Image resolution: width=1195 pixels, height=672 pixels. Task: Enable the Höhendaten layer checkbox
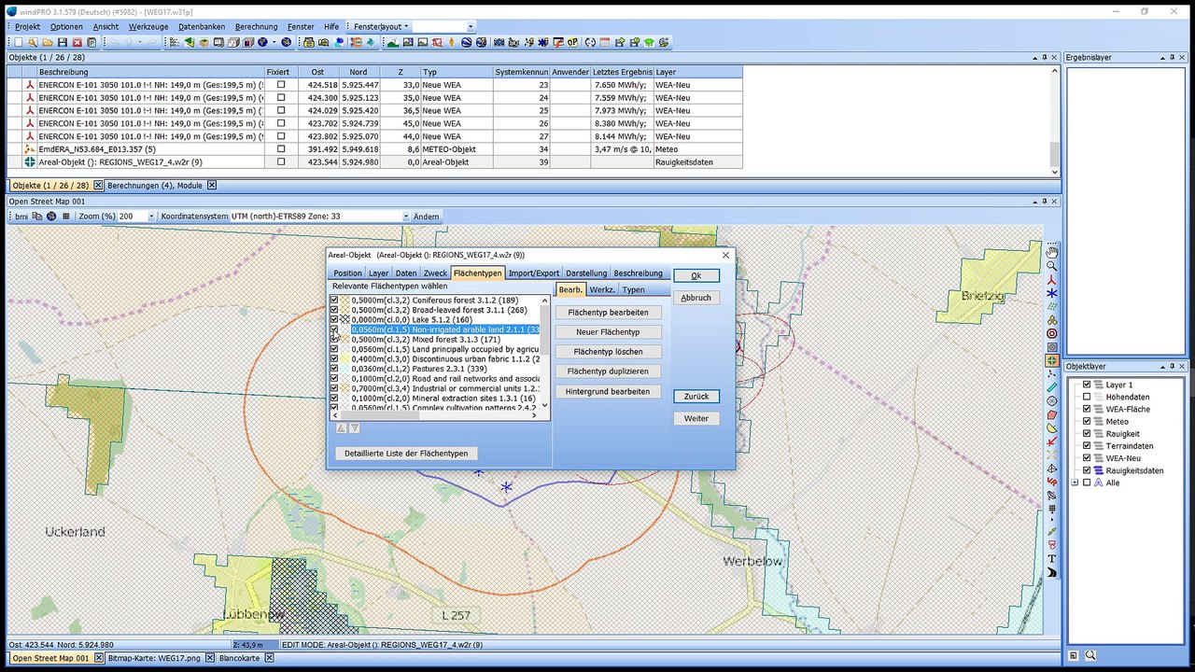pos(1087,397)
